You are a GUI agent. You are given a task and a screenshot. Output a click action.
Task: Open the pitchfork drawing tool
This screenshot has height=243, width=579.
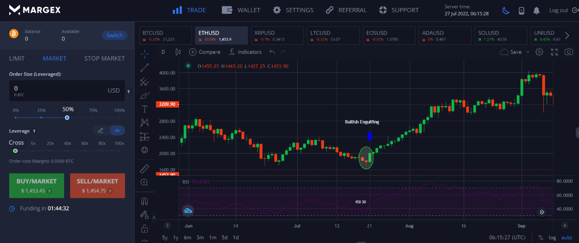(145, 81)
